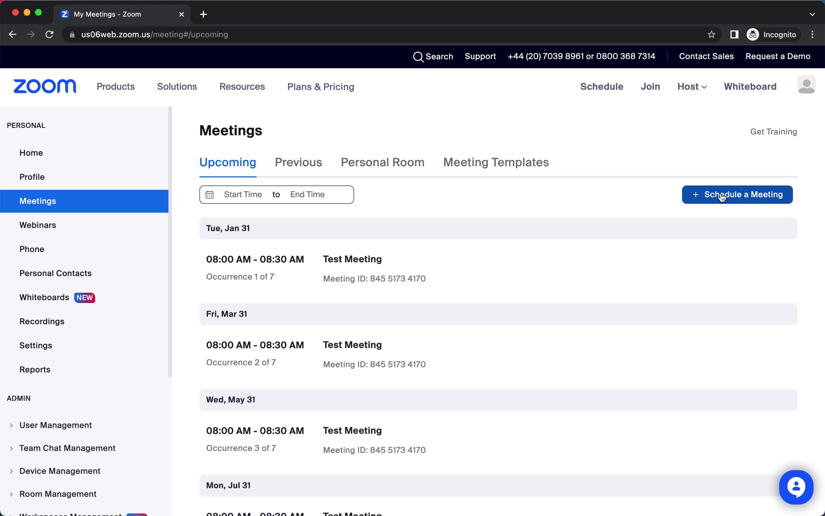Click Join in the top navigation

(x=650, y=87)
